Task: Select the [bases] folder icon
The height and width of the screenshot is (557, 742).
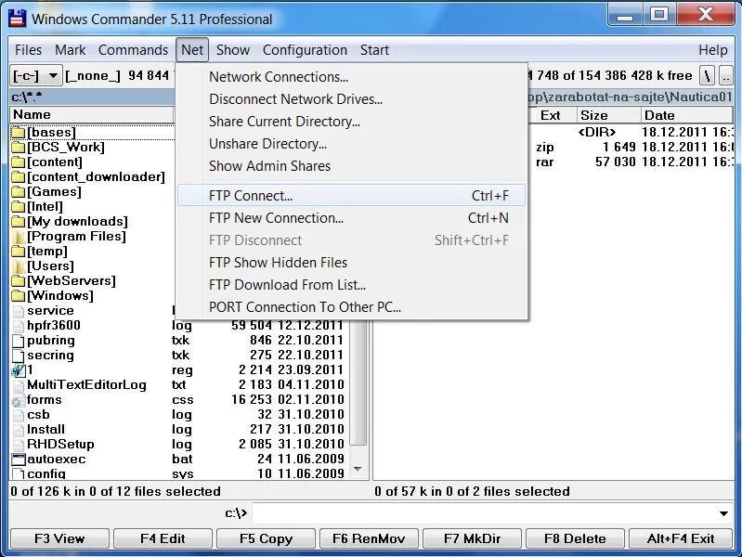Action: [19, 133]
